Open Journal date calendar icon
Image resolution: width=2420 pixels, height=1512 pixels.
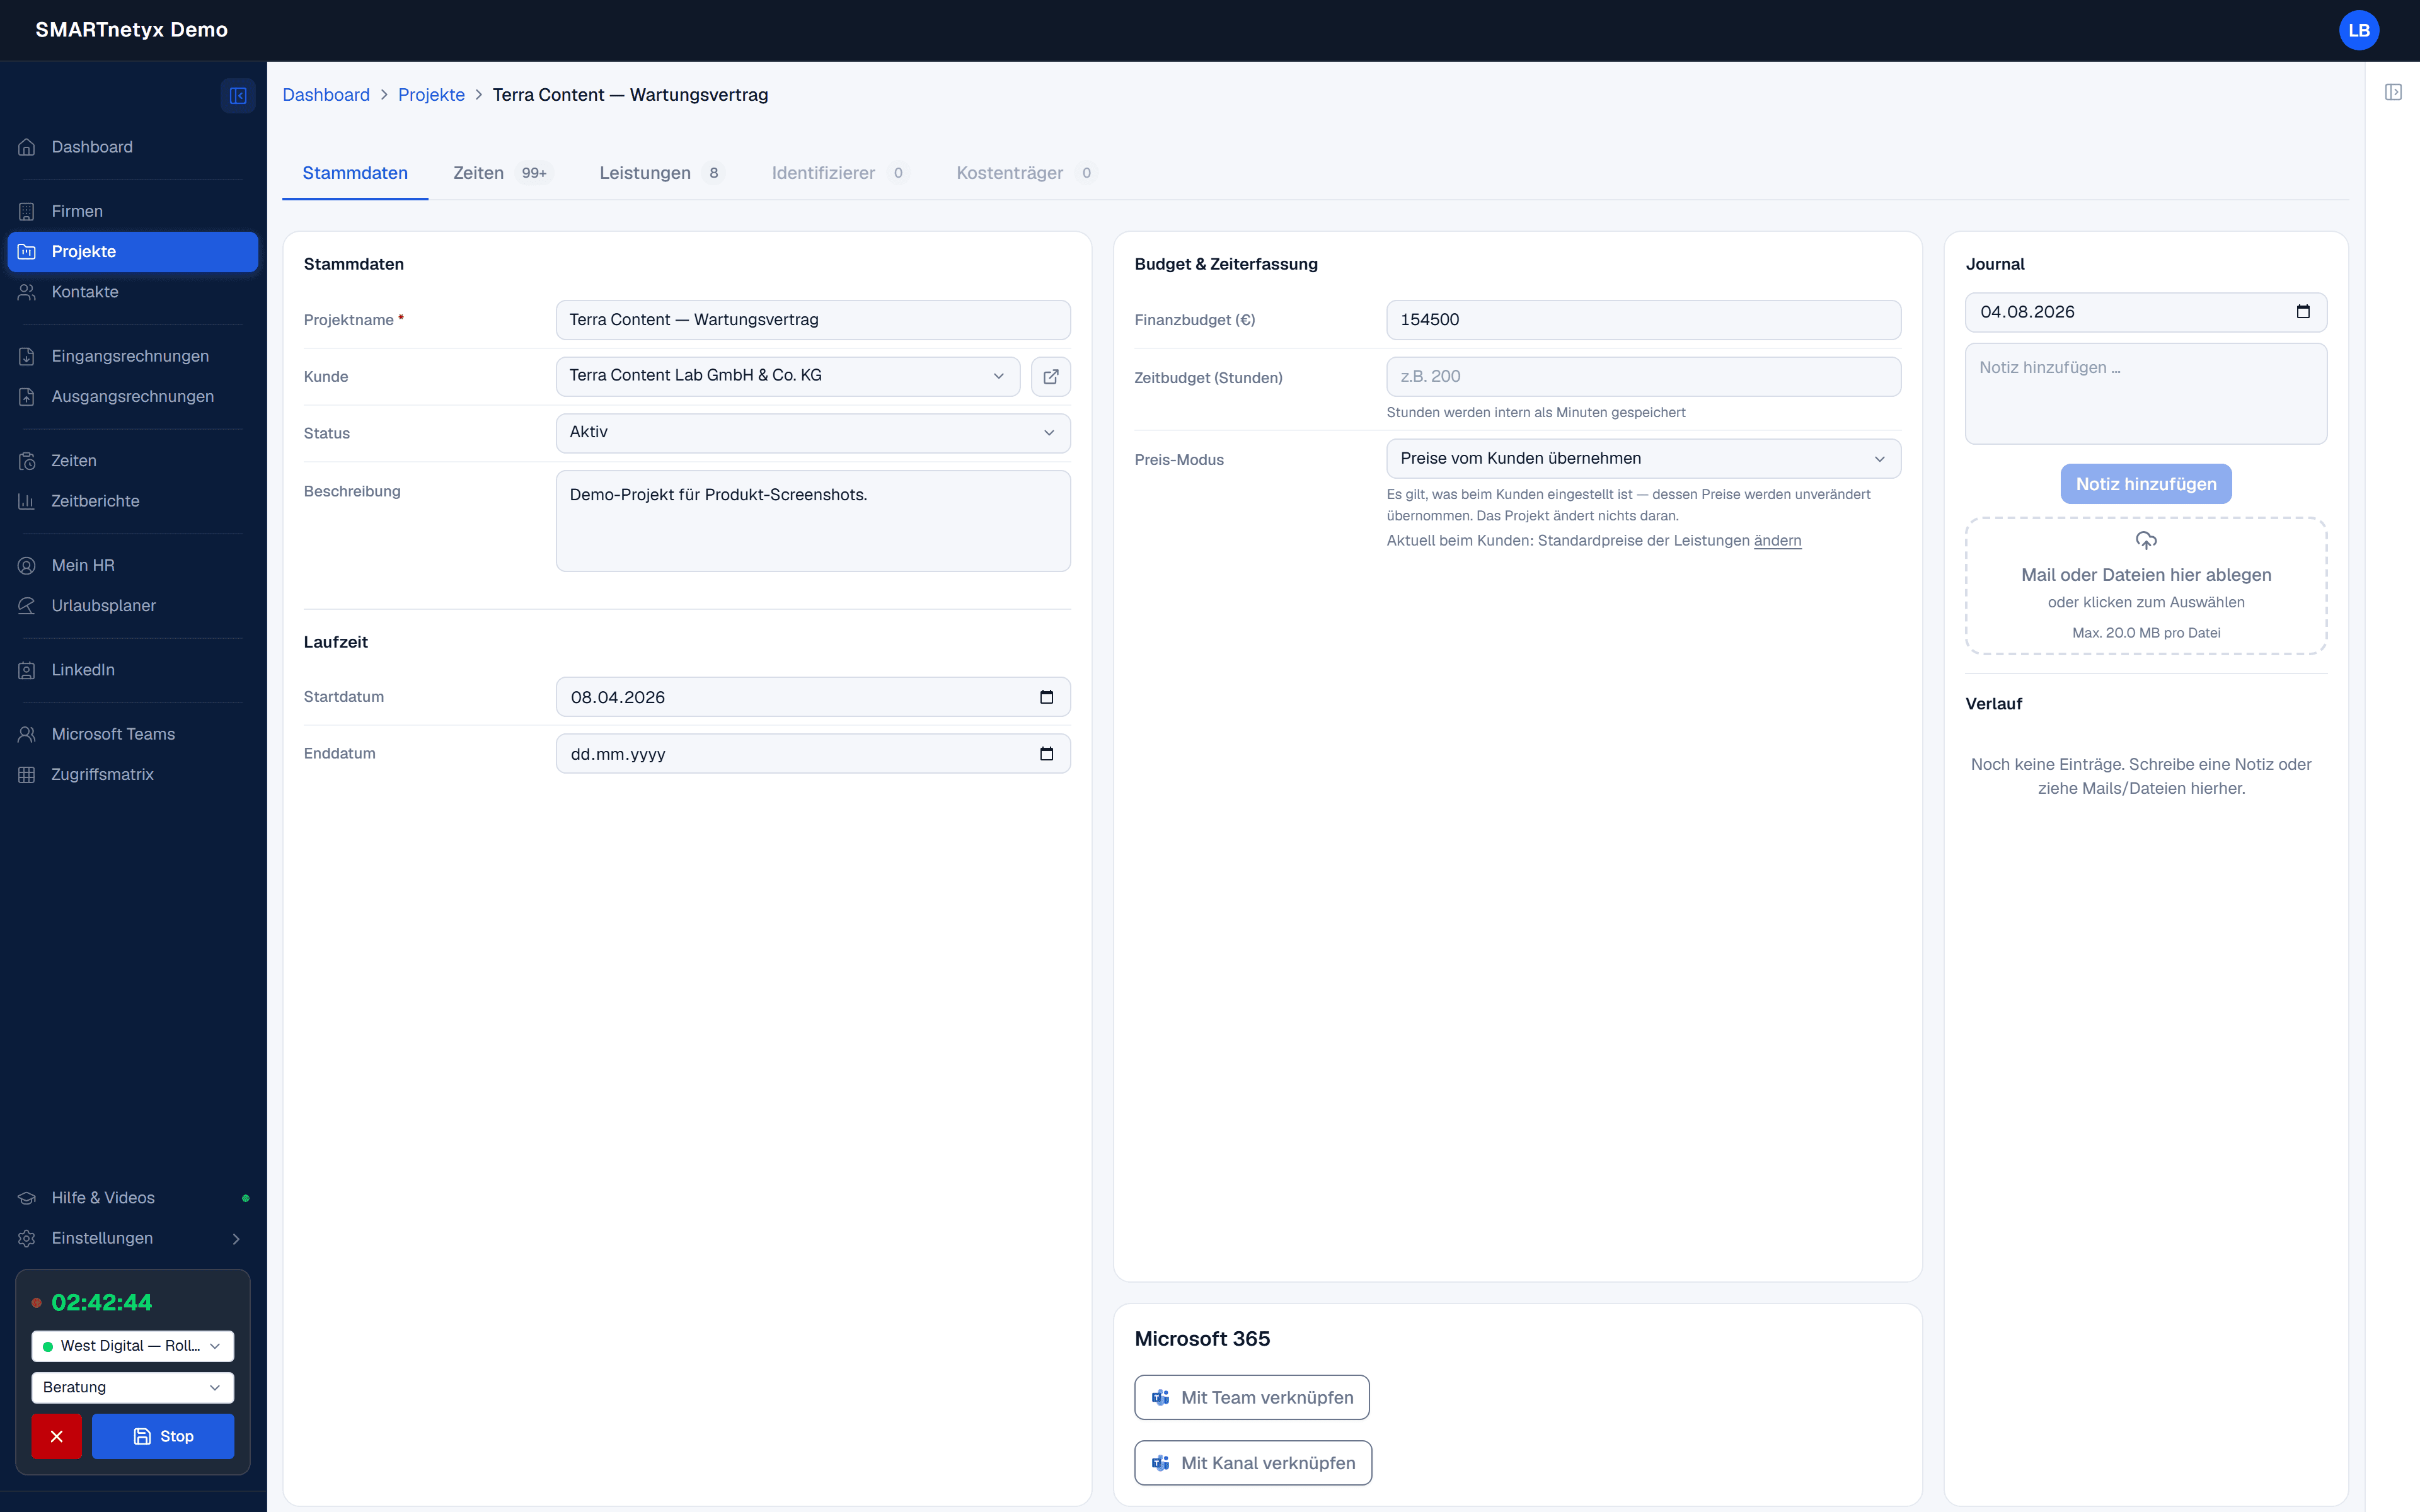[2303, 312]
